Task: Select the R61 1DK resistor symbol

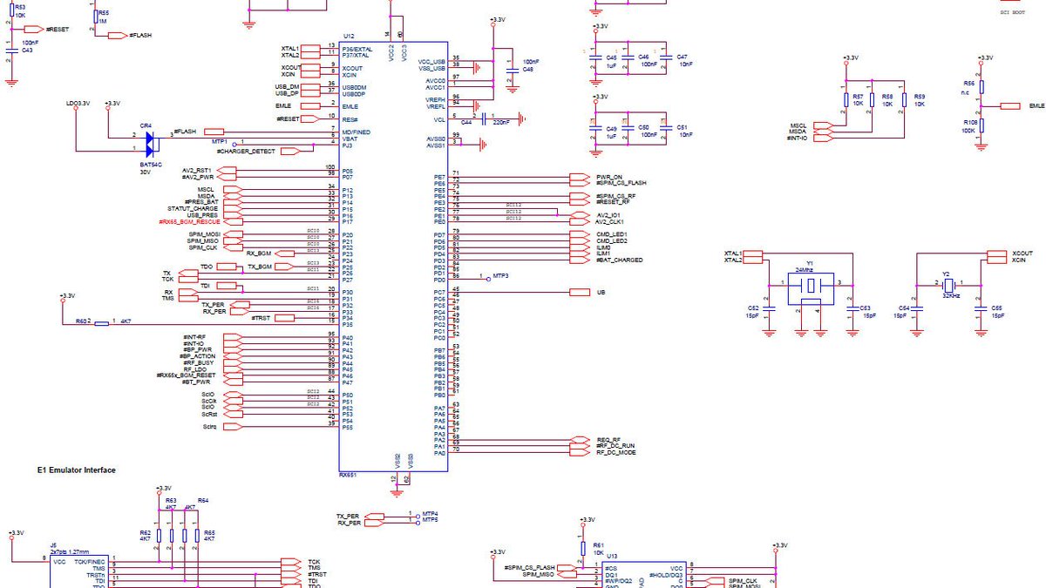Action: [582, 549]
